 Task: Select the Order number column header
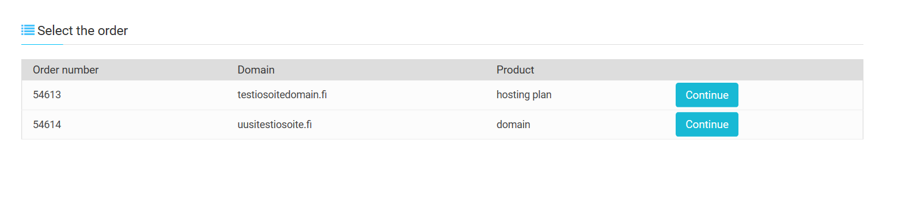click(x=66, y=70)
